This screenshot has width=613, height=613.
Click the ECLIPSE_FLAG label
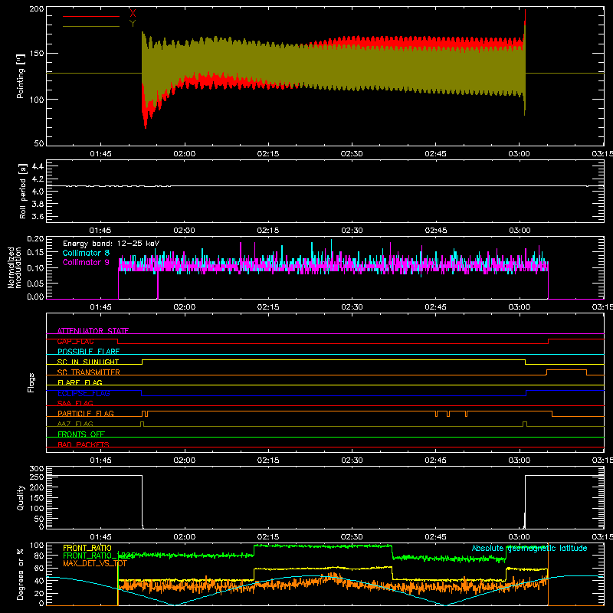[x=84, y=393]
